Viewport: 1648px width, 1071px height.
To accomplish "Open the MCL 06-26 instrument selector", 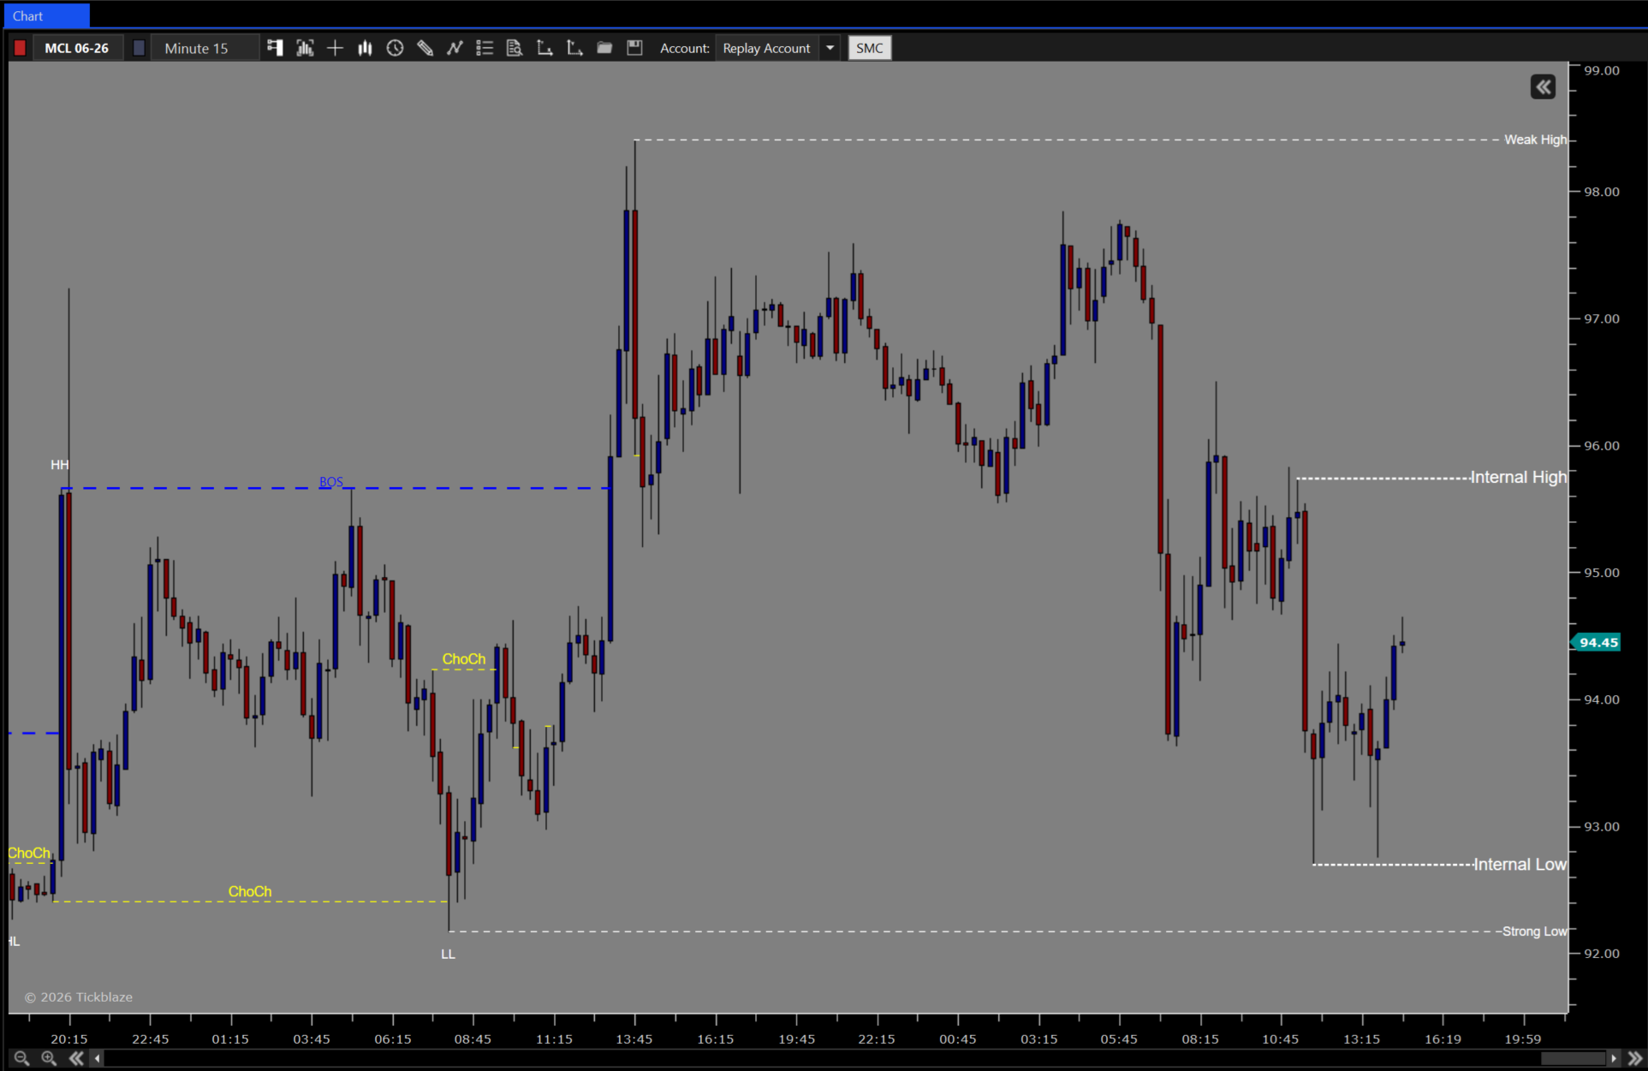I will pos(77,48).
